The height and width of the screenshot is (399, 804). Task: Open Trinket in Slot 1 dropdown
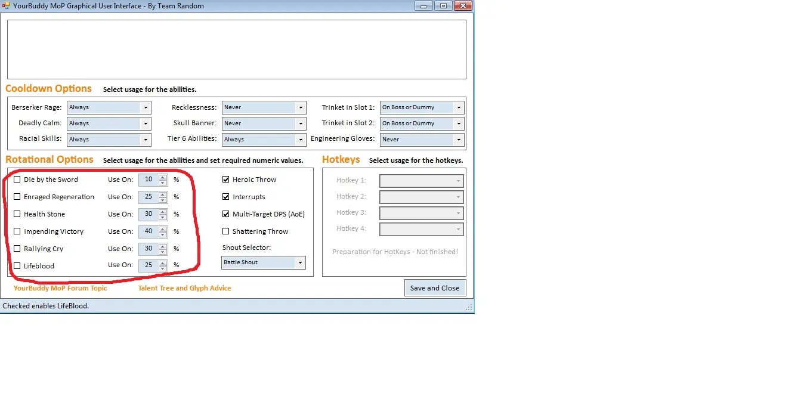click(458, 108)
